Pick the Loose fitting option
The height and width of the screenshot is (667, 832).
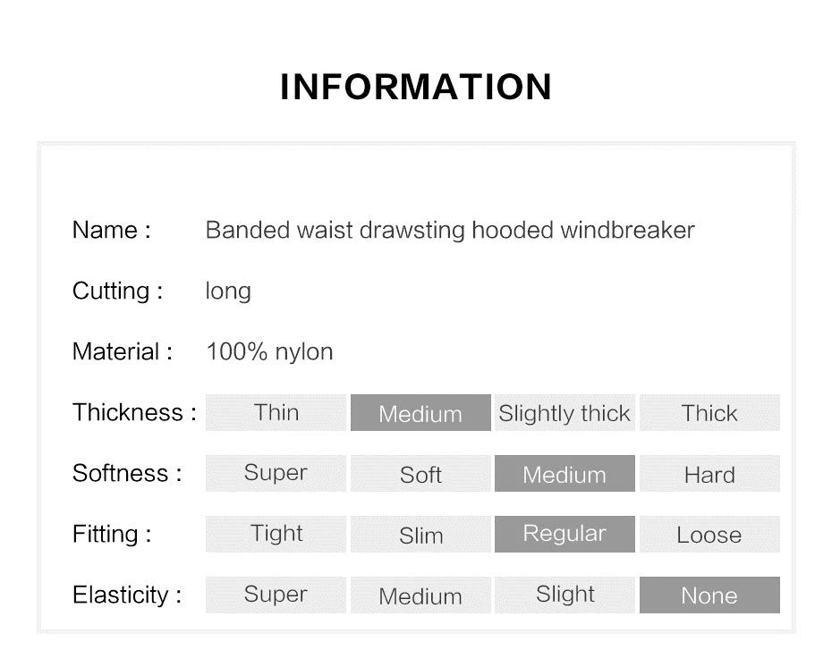click(710, 534)
